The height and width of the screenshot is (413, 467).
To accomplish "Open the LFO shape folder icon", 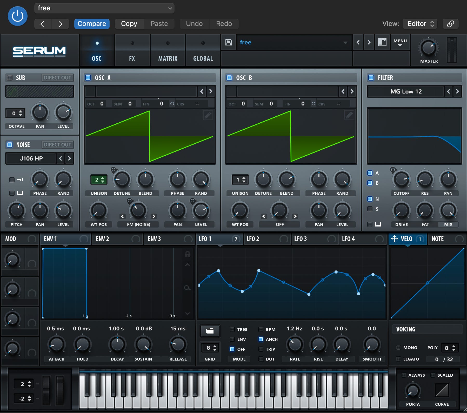I will pyautogui.click(x=210, y=331).
